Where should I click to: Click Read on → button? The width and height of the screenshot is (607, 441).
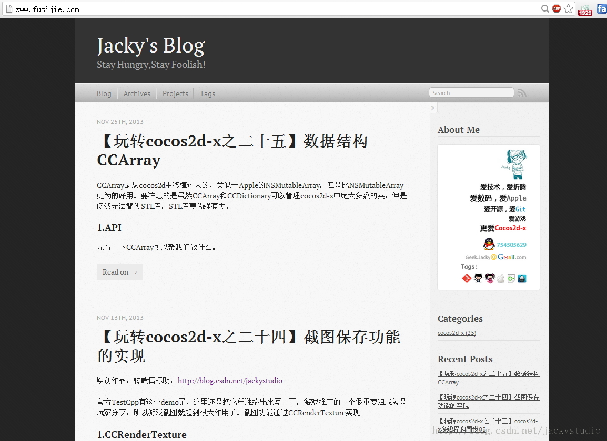tap(119, 272)
